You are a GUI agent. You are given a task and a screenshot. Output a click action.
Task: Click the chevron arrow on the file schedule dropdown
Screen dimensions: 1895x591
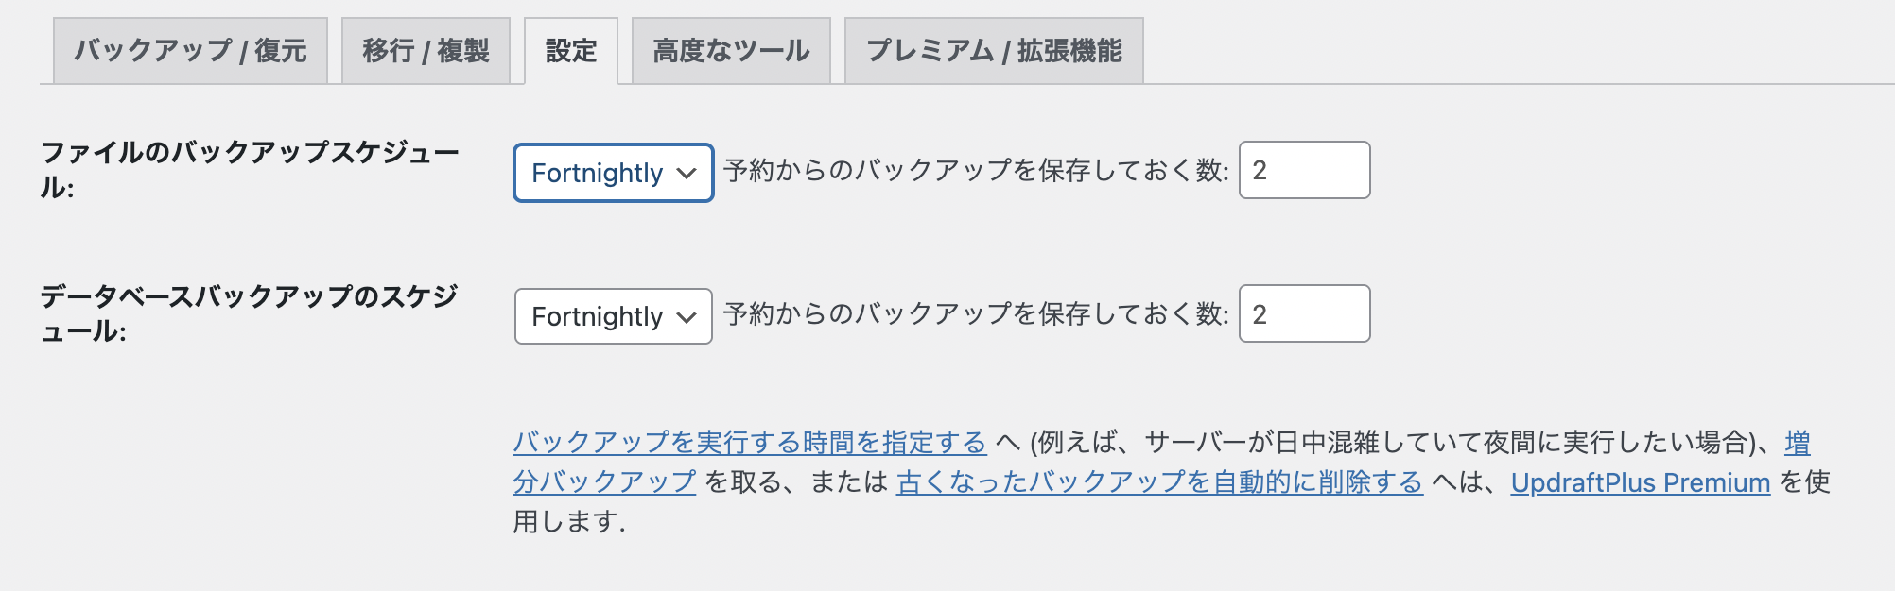click(687, 174)
